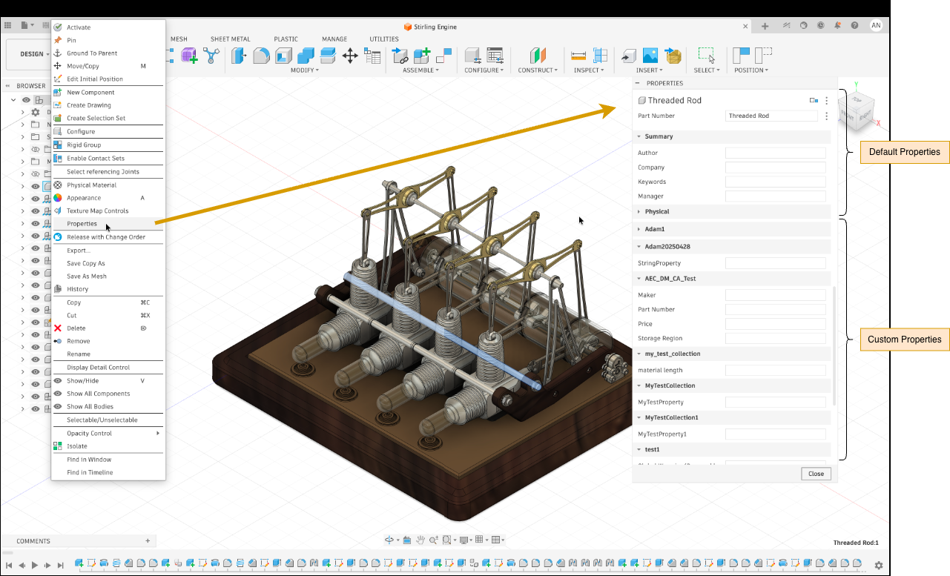Screen dimensions: 950x576
Task: Click the notifications bell icon
Action: (837, 25)
